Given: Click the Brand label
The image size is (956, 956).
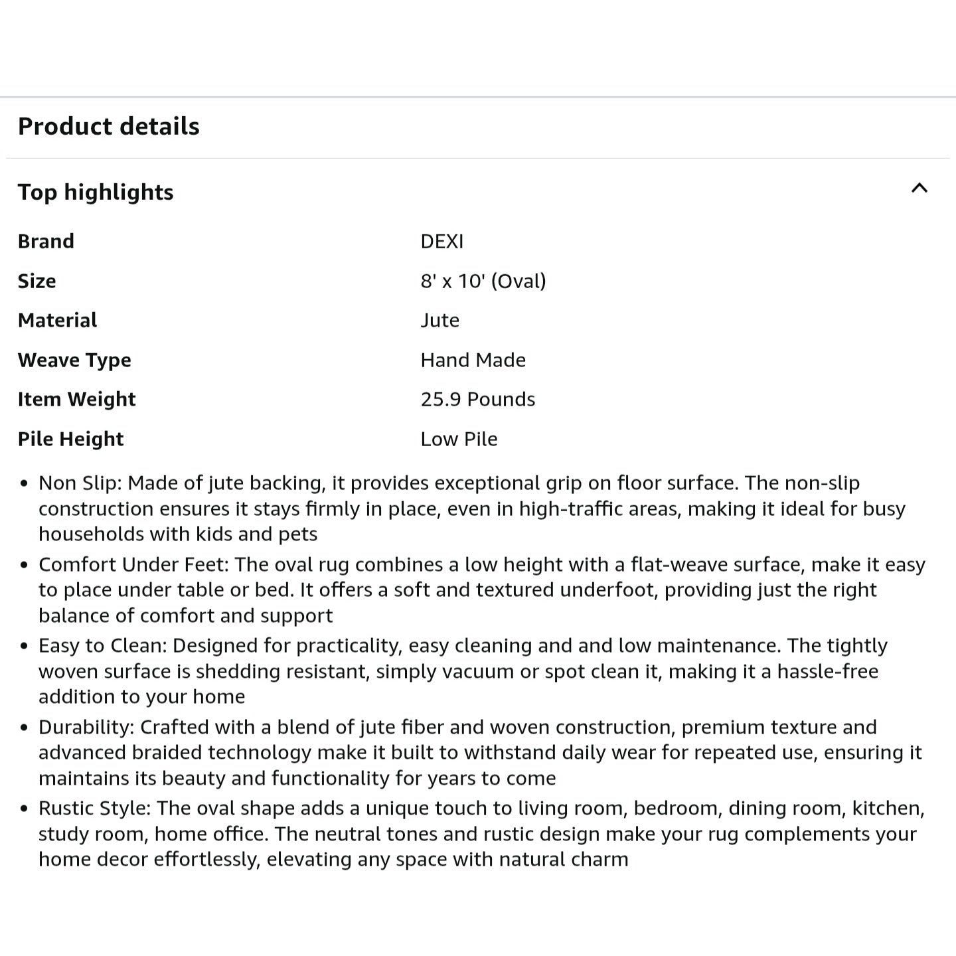Looking at the screenshot, I should [x=46, y=241].
